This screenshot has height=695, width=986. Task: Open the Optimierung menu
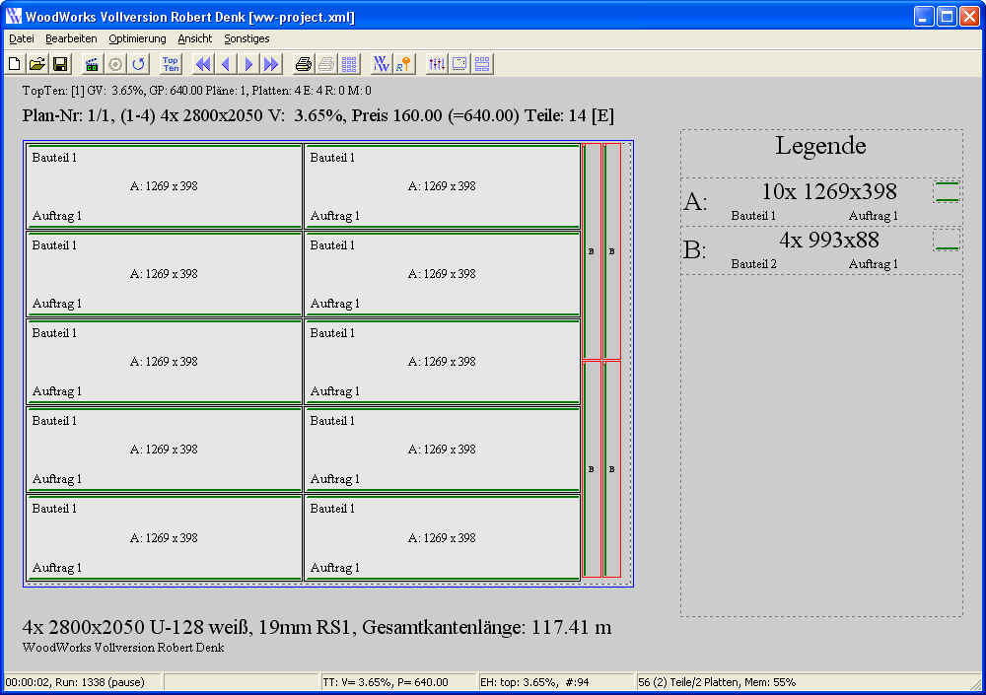(x=136, y=38)
